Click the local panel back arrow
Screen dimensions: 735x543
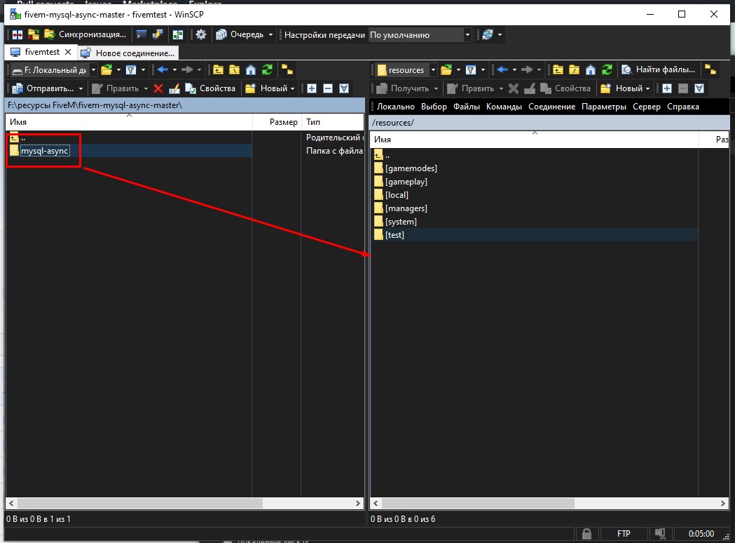[163, 69]
